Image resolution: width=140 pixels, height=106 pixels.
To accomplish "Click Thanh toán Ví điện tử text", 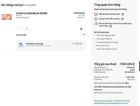I will click(104, 39).
